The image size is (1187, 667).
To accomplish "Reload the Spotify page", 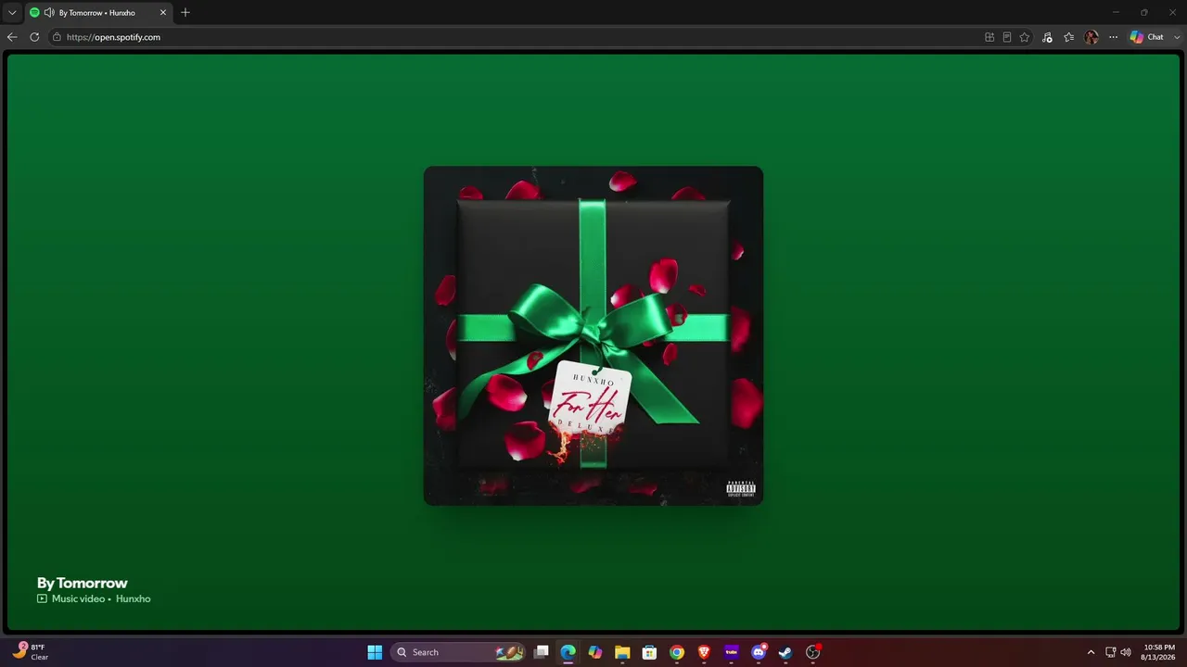I will point(34,37).
